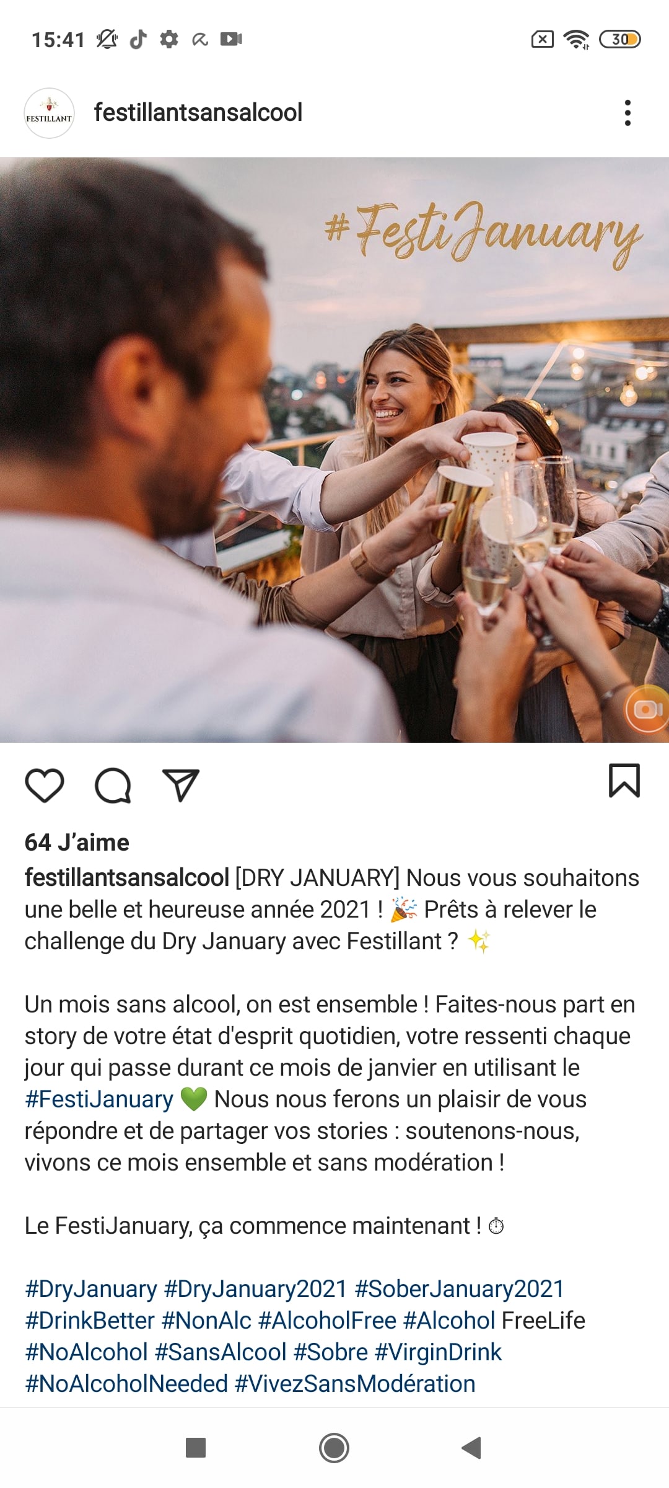Open the #VivezSansModération hashtag
The height and width of the screenshot is (1488, 669).
tap(355, 1384)
